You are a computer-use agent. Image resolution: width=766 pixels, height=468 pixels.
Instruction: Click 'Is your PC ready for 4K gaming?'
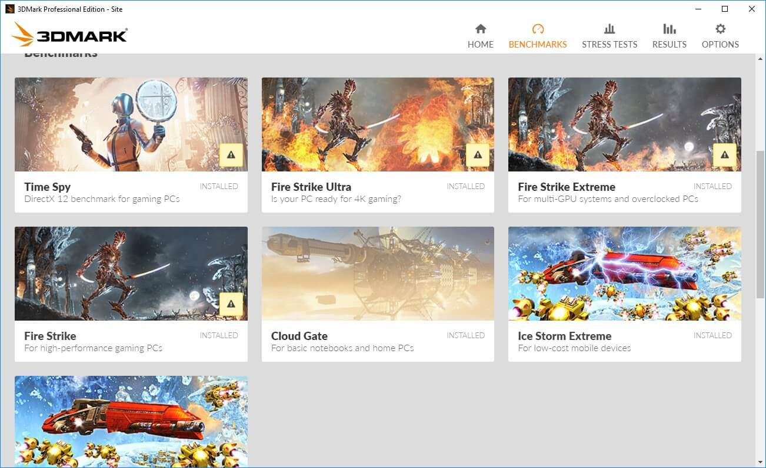click(x=336, y=199)
